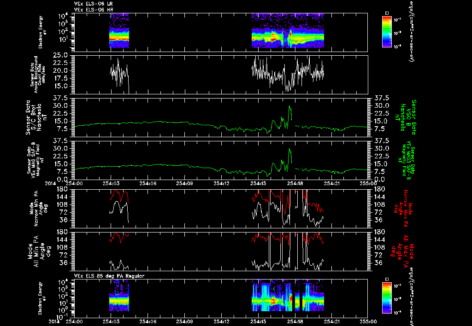Click '254:15' on the bottom time axis
Screen dimensions: 472x326
[259, 322]
